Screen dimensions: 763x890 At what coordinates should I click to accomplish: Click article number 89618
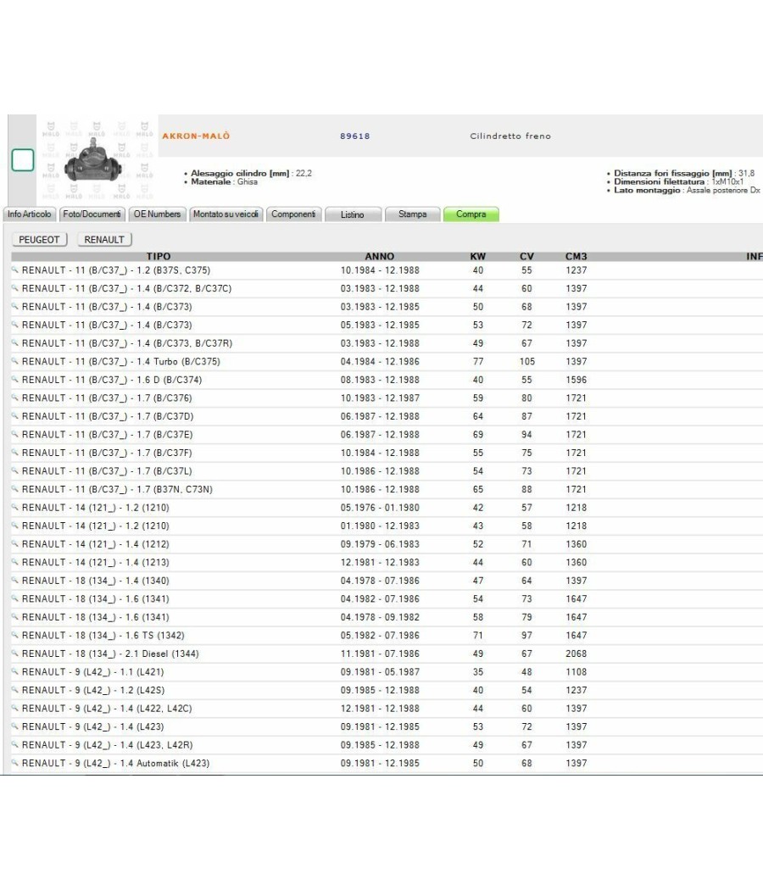[x=355, y=136]
